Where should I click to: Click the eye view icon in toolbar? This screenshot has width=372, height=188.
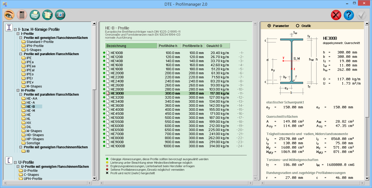tap(9, 15)
